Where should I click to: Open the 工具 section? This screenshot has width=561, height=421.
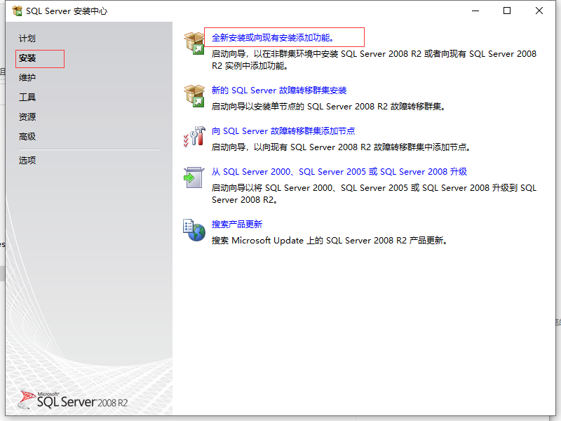pyautogui.click(x=27, y=97)
